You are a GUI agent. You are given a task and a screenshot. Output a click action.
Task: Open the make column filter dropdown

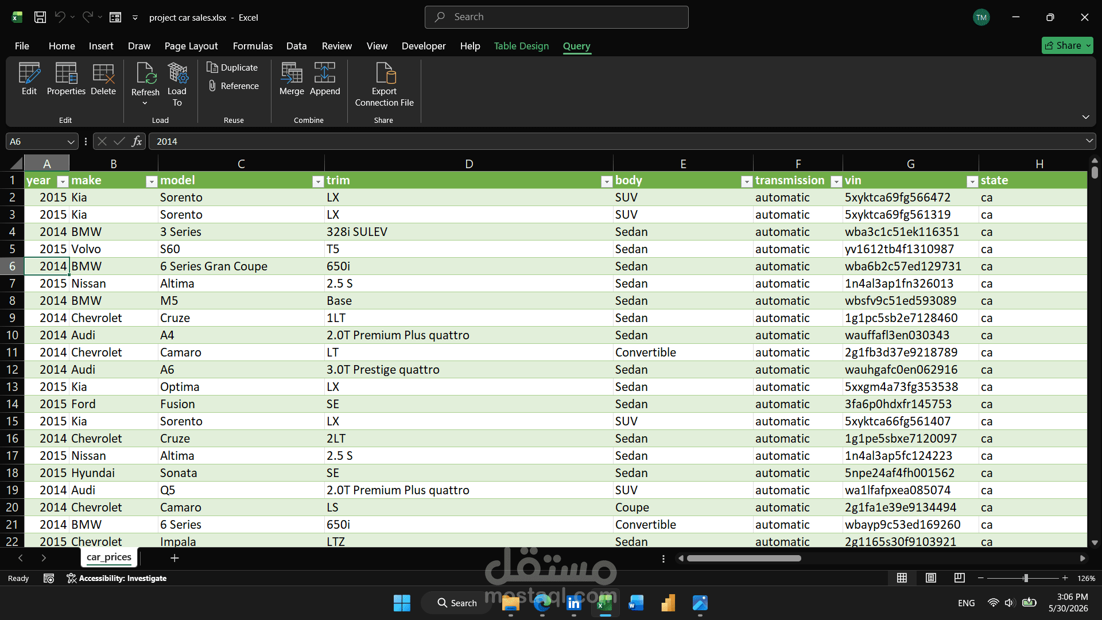click(x=152, y=181)
